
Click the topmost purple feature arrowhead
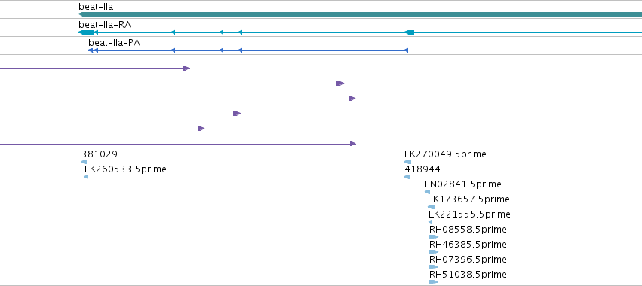[x=186, y=68]
